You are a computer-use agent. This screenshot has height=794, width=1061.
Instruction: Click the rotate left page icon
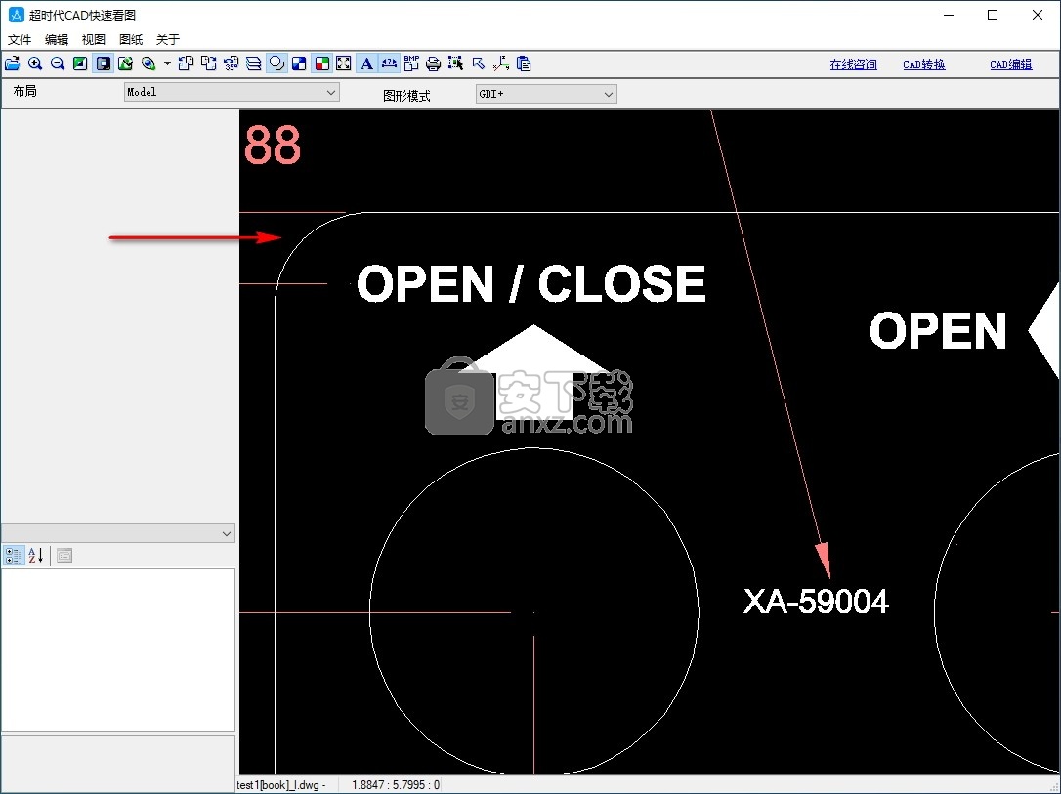(186, 63)
